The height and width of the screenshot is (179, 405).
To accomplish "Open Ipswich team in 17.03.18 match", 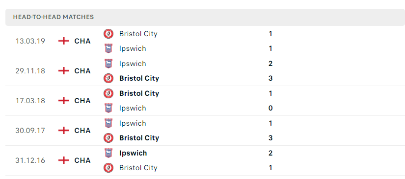I will pos(133,108).
